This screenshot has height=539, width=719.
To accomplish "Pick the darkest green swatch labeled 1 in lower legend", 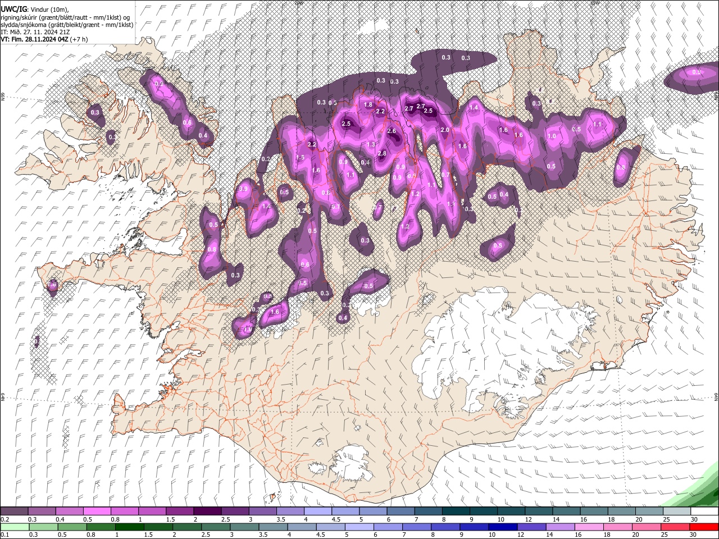I will click(x=129, y=527).
